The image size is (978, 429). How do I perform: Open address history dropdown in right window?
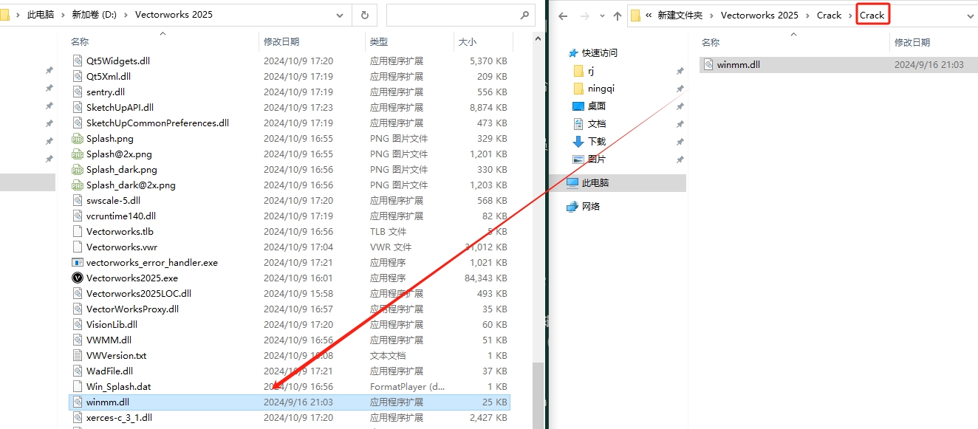tap(970, 15)
